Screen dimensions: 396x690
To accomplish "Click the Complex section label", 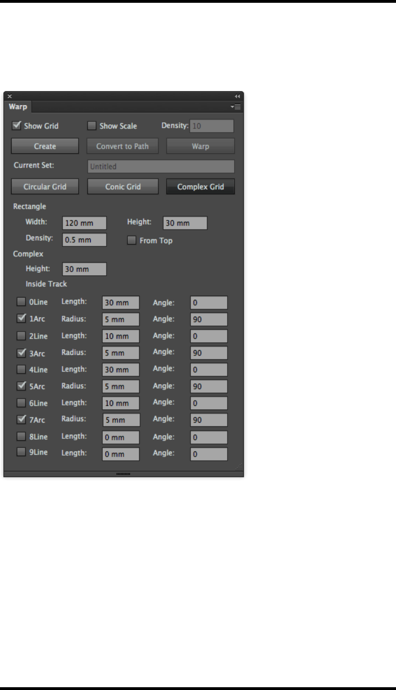I will coord(28,254).
